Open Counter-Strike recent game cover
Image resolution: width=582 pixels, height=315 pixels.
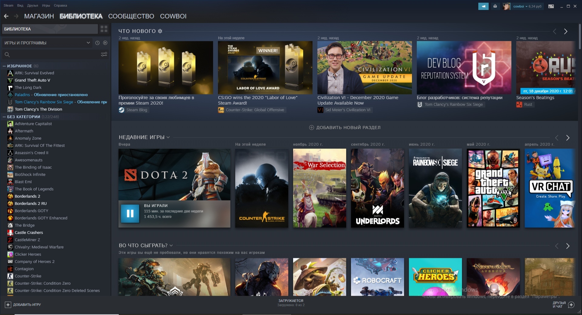coord(262,188)
